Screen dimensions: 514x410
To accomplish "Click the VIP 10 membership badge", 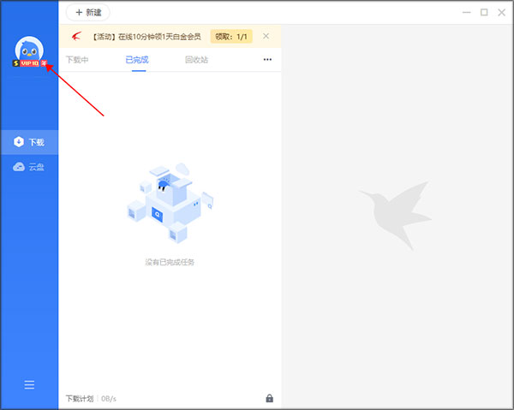I will click(30, 63).
